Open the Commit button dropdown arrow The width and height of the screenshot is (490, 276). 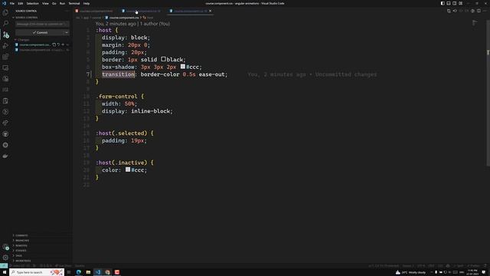tap(67, 32)
